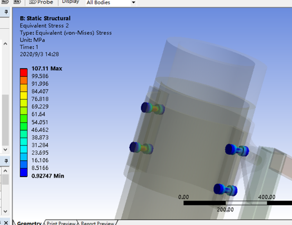Click the '400.00' scale ruler label
Image resolution: width=292 pixels, height=225 pixels.
[x=267, y=197]
